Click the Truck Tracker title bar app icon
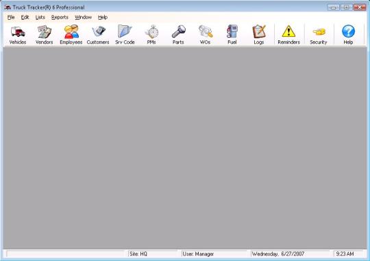This screenshot has width=370, height=261. tap(8, 8)
